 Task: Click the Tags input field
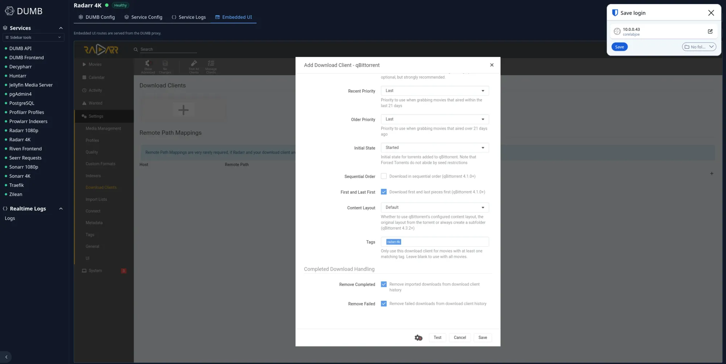435,242
